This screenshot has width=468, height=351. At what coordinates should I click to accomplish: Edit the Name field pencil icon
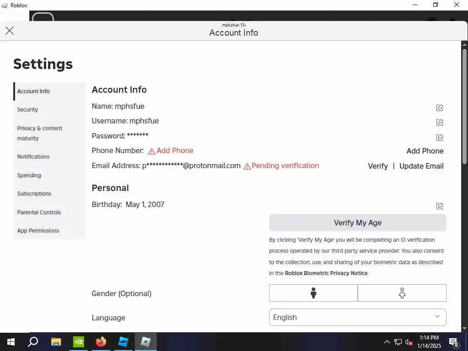tap(439, 107)
